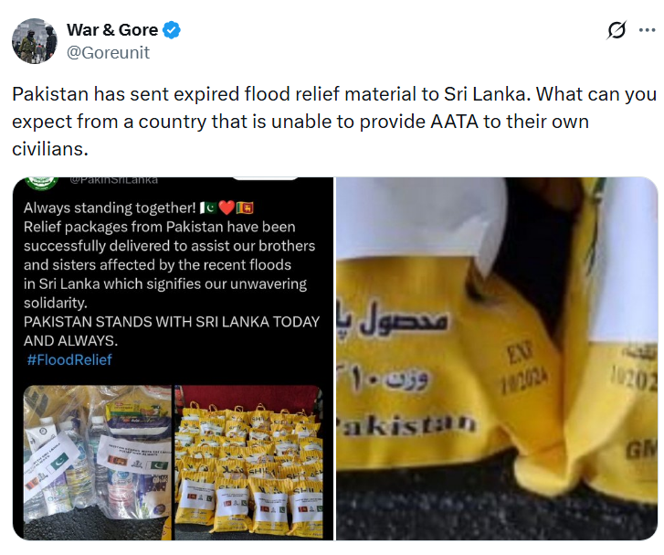
Task: Click the @PakinSriLanka handle in screenshot
Action: click(x=114, y=180)
